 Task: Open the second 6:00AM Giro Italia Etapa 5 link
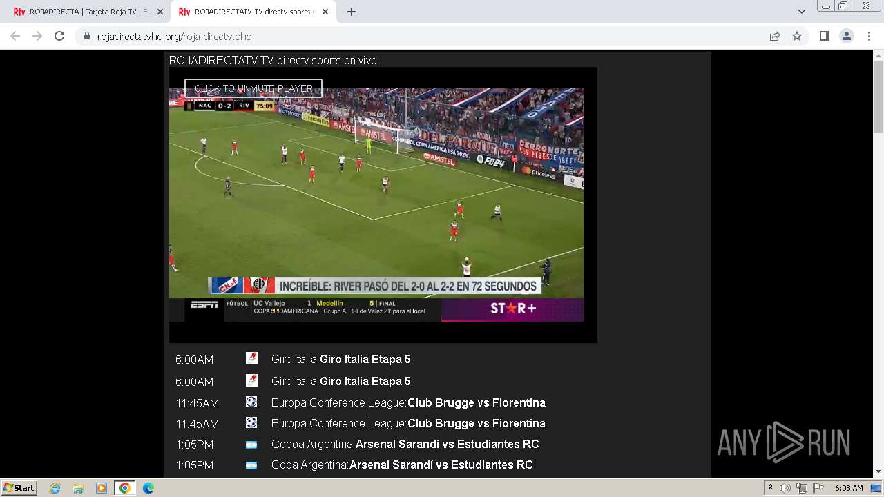tap(340, 381)
